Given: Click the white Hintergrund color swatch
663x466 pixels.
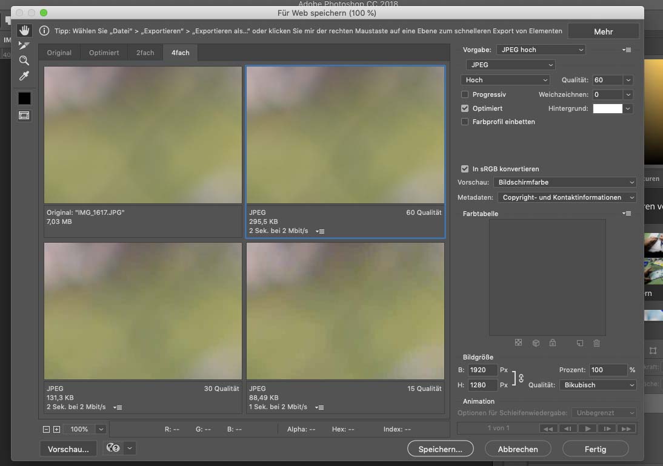Looking at the screenshot, I should [608, 108].
